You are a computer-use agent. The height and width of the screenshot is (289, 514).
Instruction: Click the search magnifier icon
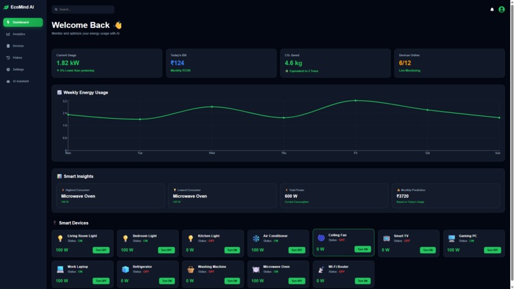56,10
